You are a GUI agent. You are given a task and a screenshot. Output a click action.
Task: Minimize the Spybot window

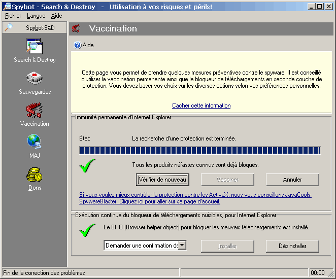click(x=311, y=7)
